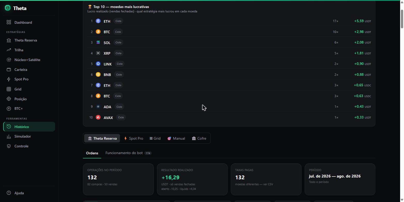Switch to Funcionamento do bot tab
The height and width of the screenshot is (202, 404).
(128, 153)
